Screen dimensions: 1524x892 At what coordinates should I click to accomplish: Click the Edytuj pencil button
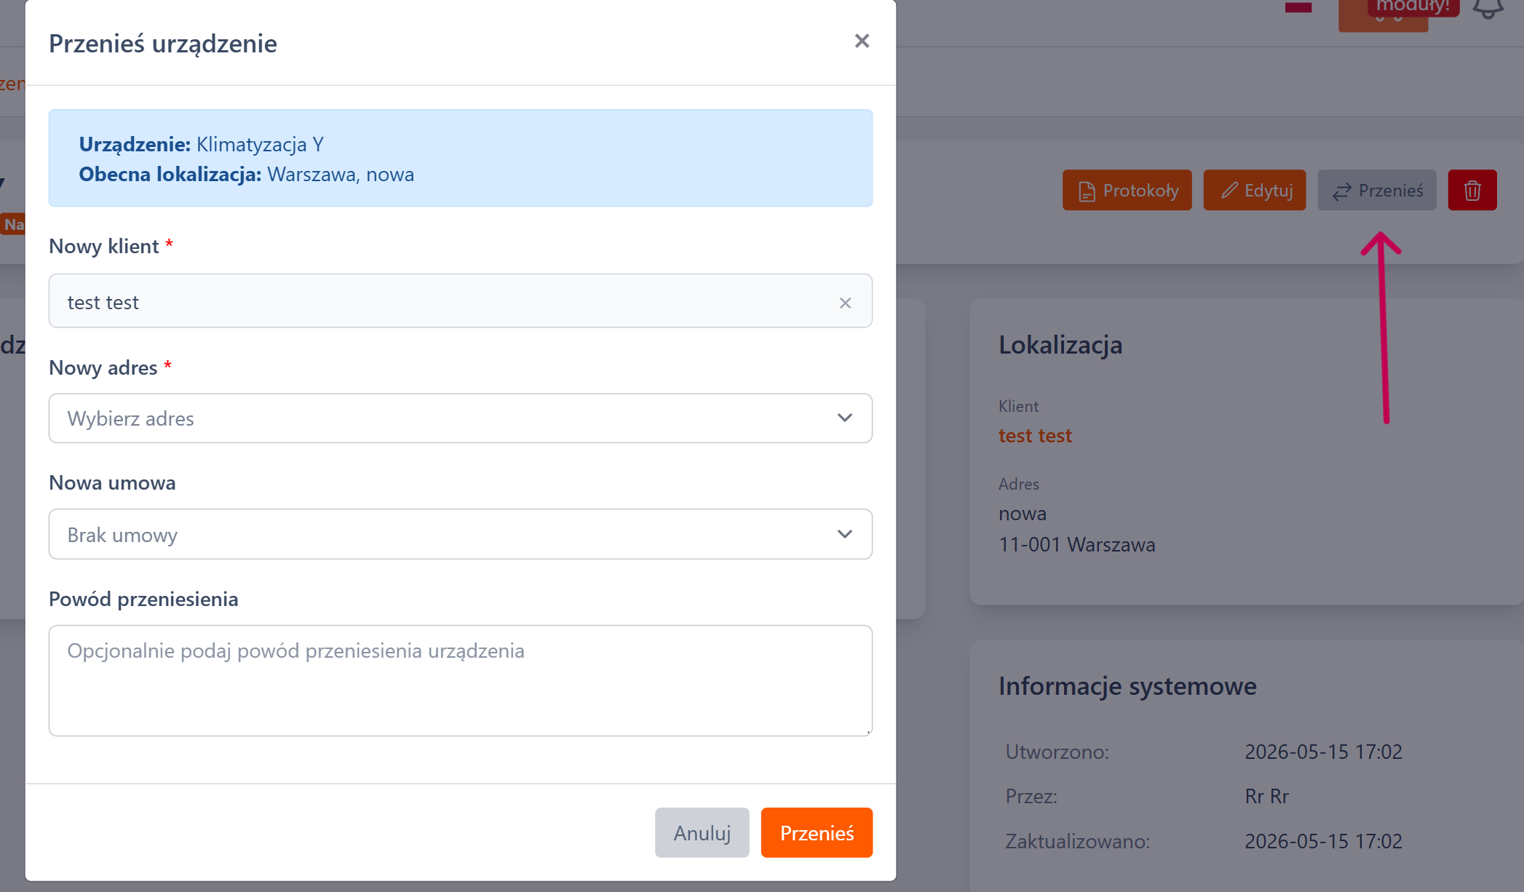click(1254, 191)
